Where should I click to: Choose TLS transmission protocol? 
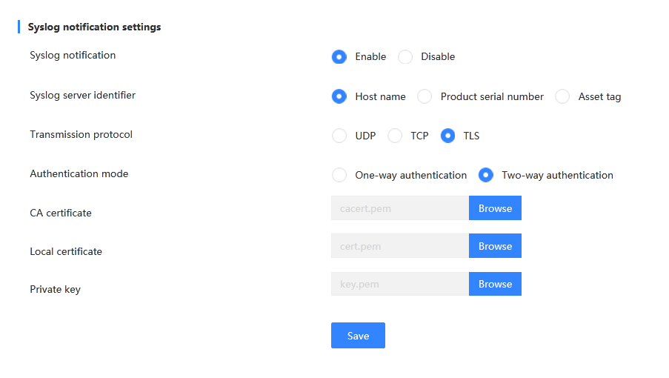coord(447,136)
